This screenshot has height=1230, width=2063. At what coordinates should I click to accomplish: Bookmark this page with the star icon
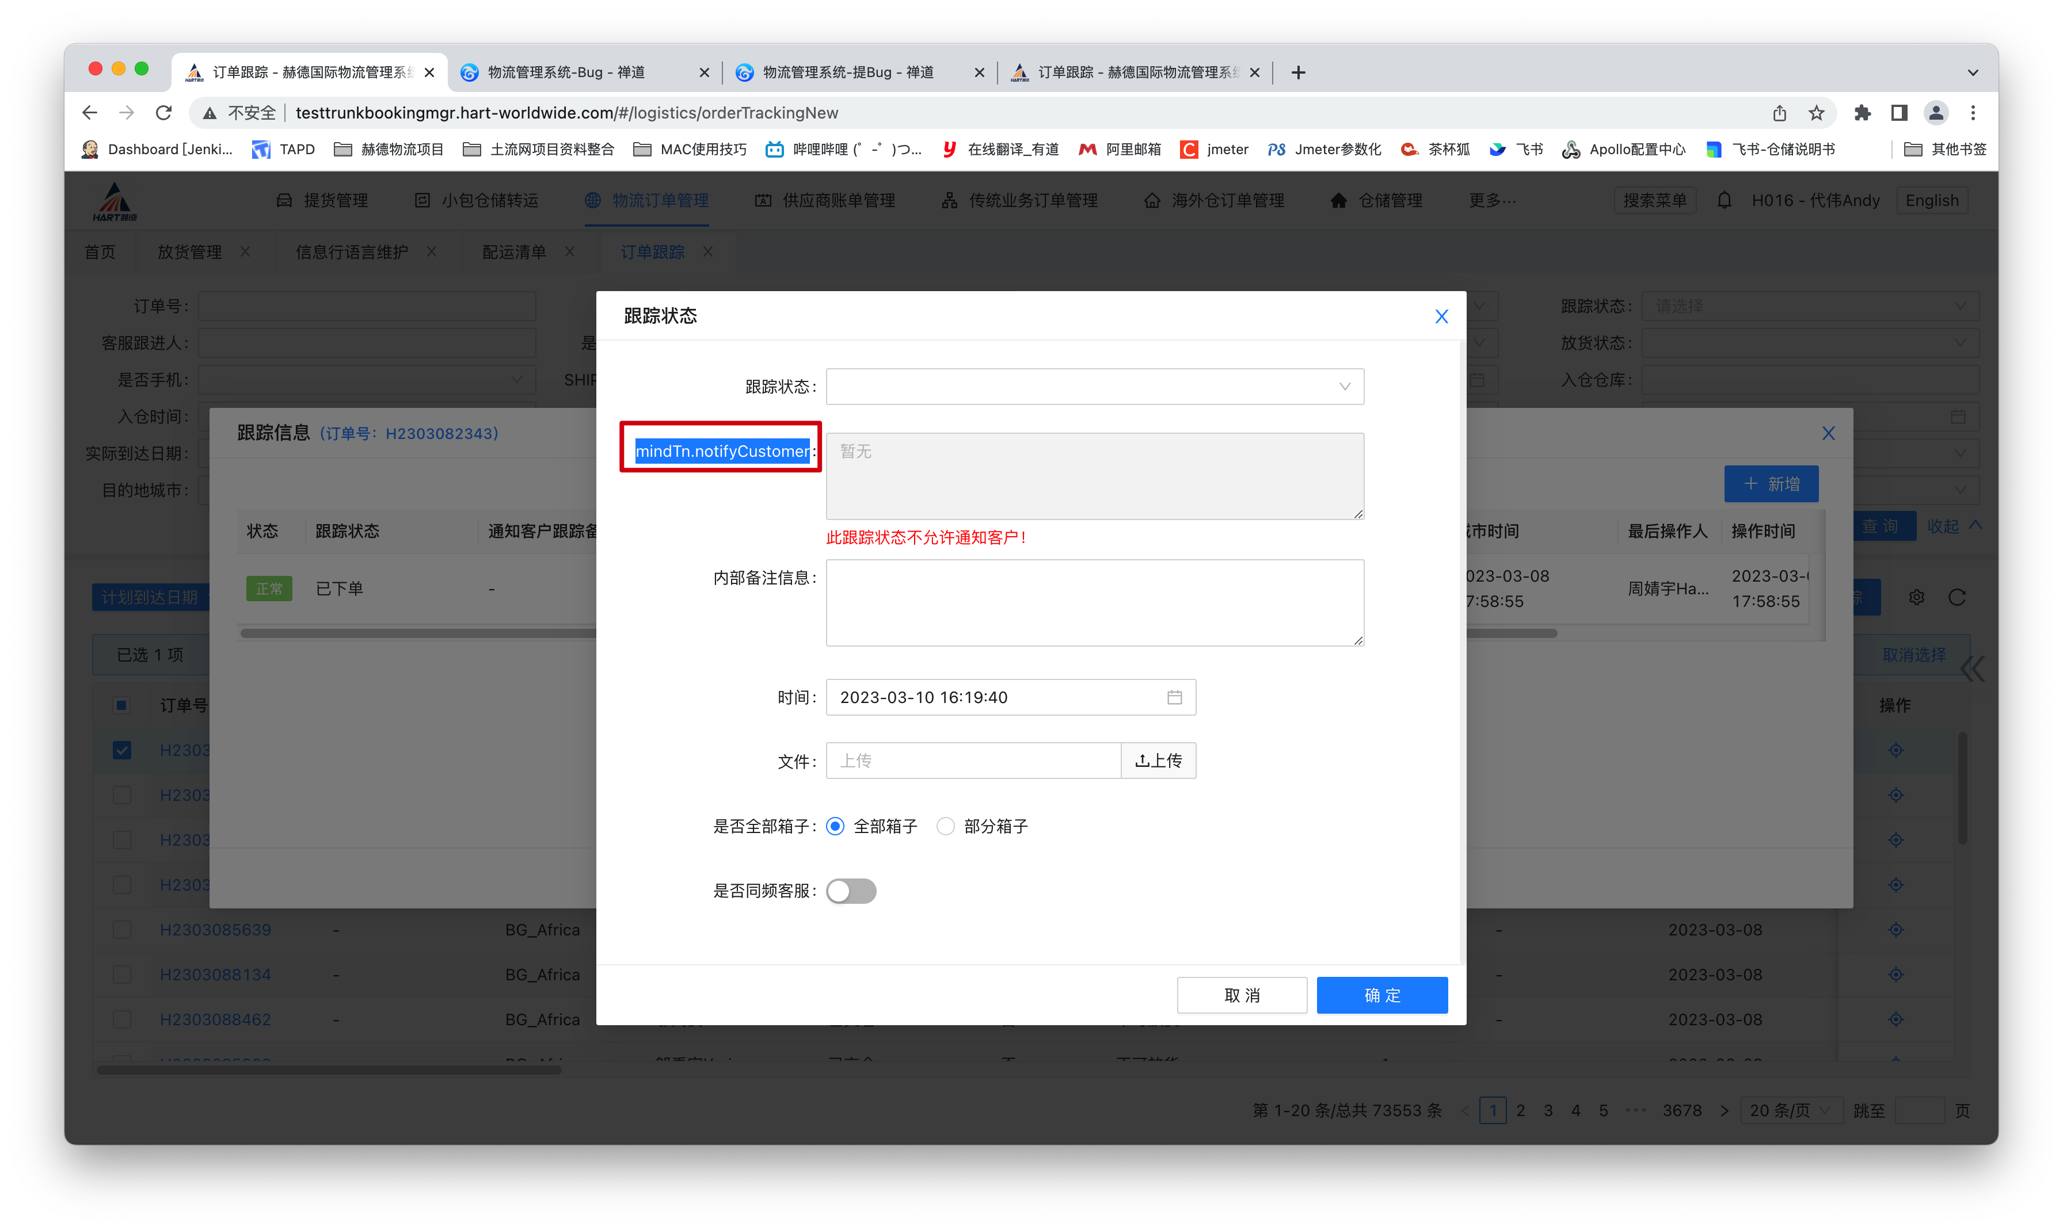[1816, 113]
